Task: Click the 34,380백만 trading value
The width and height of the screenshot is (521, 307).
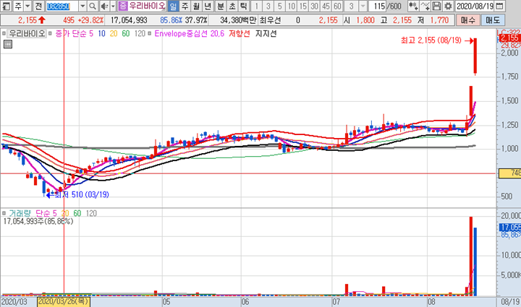Action: tap(238, 20)
